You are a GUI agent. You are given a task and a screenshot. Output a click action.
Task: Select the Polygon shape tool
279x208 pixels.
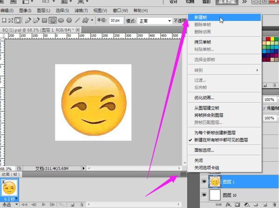[69, 21]
